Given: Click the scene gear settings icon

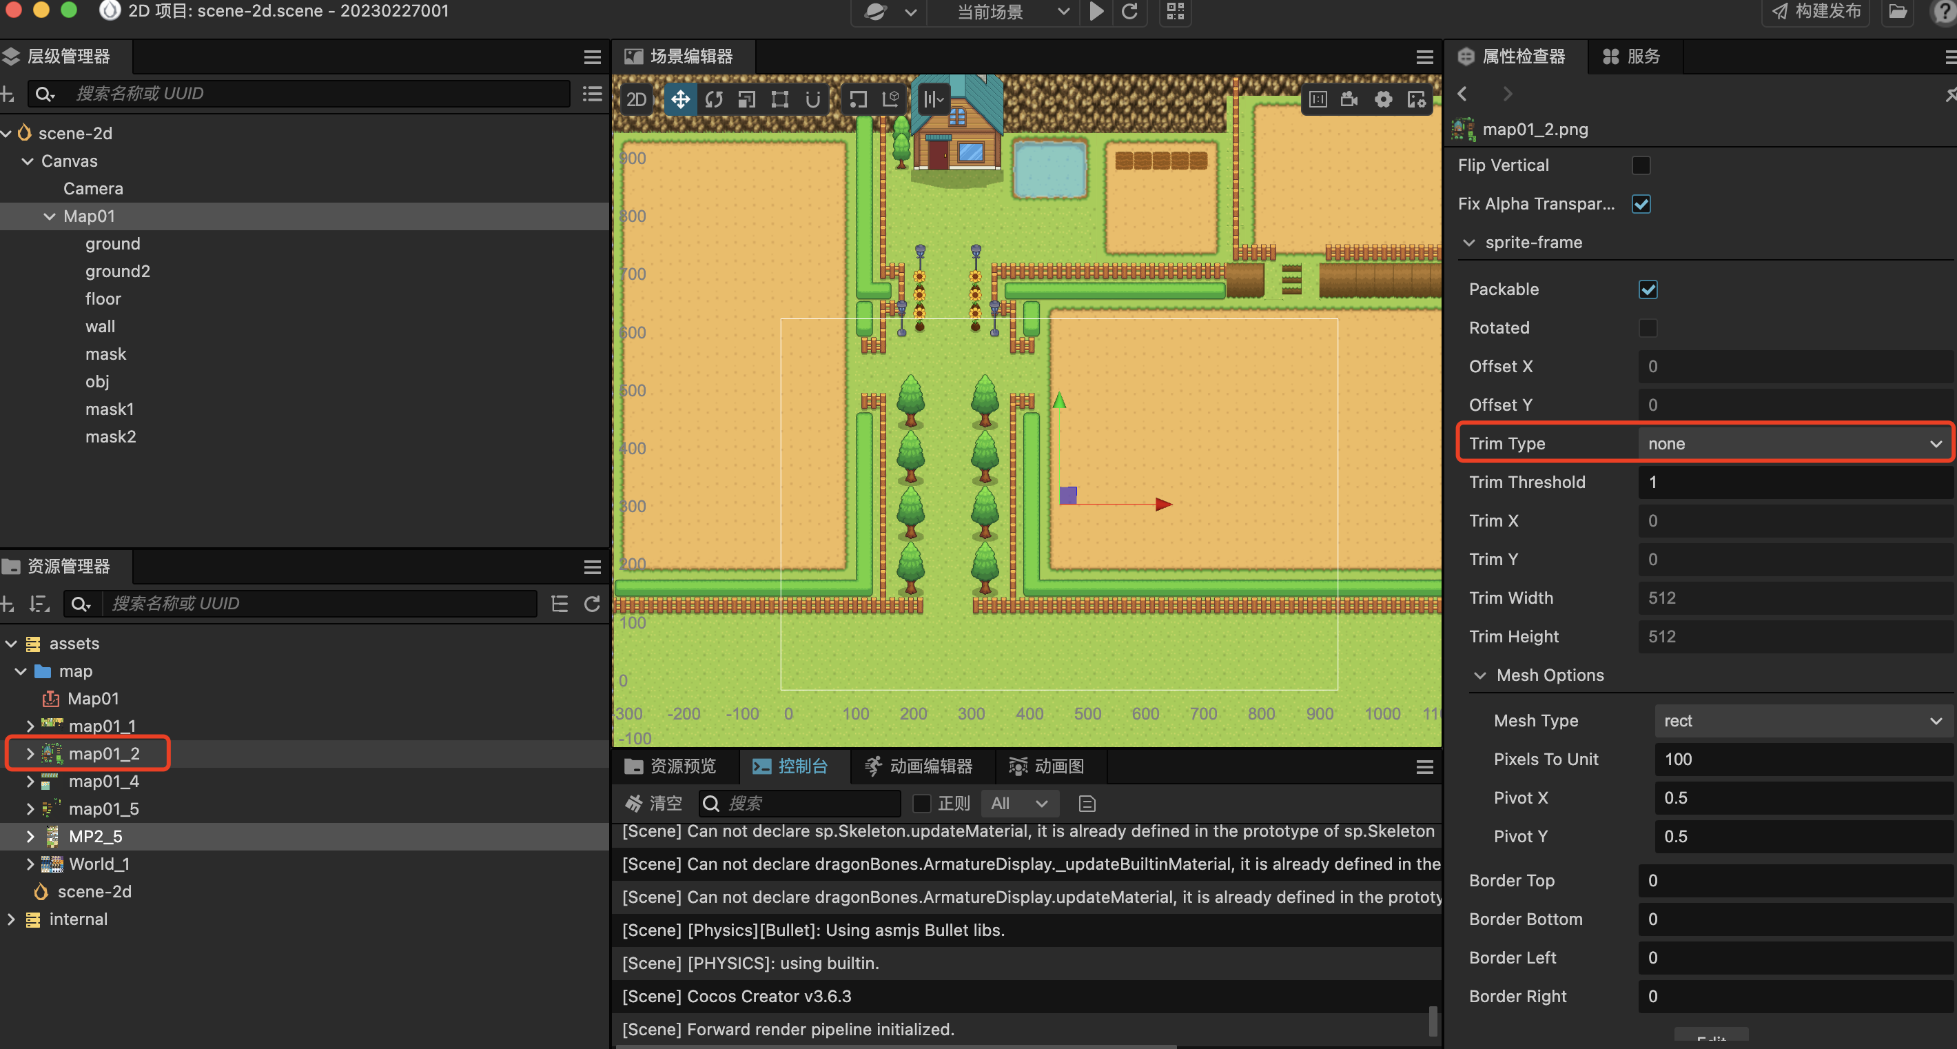Looking at the screenshot, I should click(x=1384, y=99).
